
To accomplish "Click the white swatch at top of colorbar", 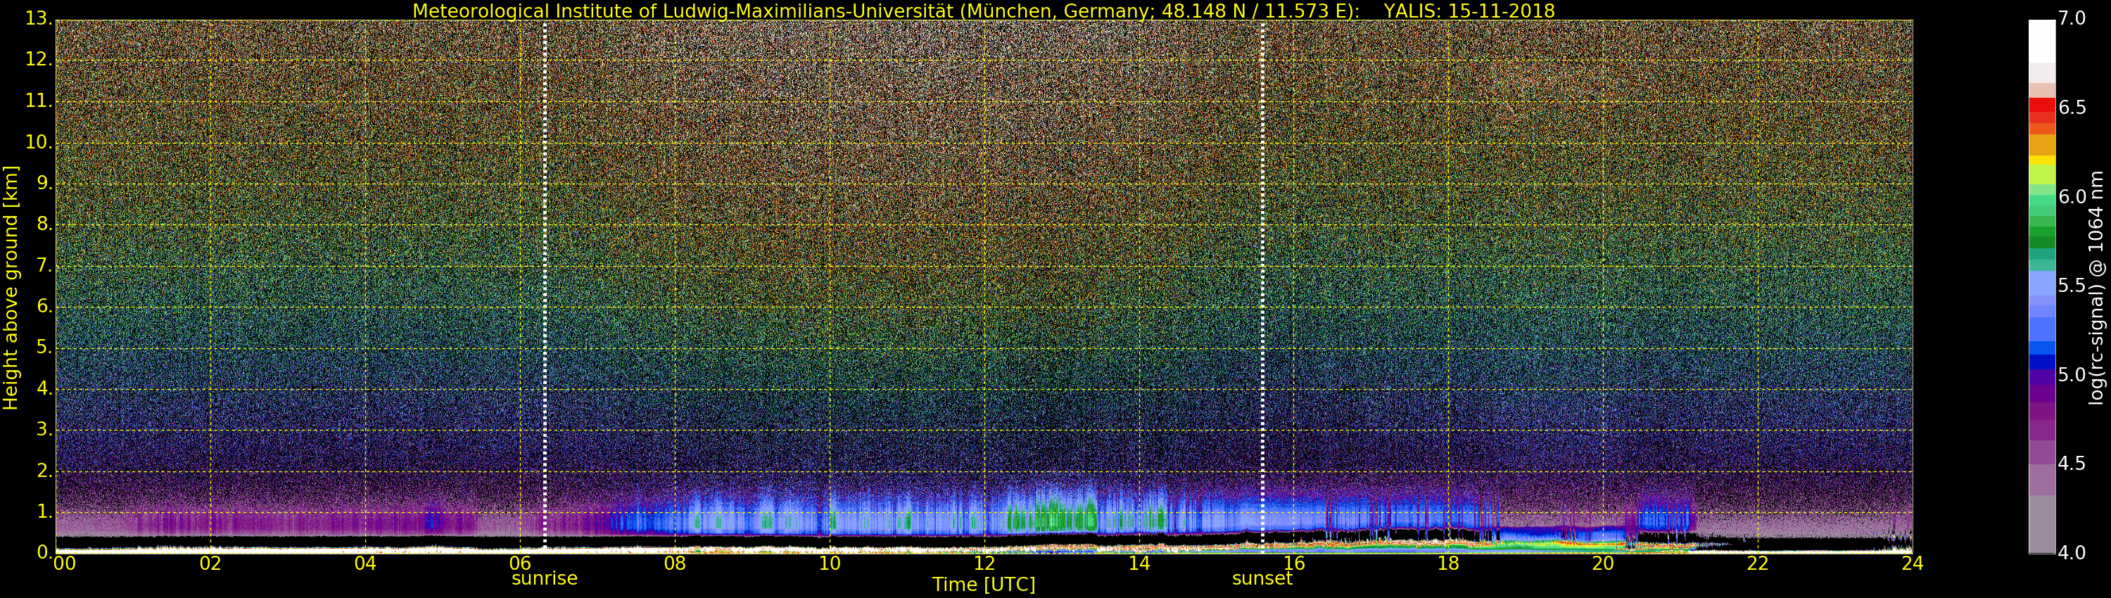I will (2041, 41).
